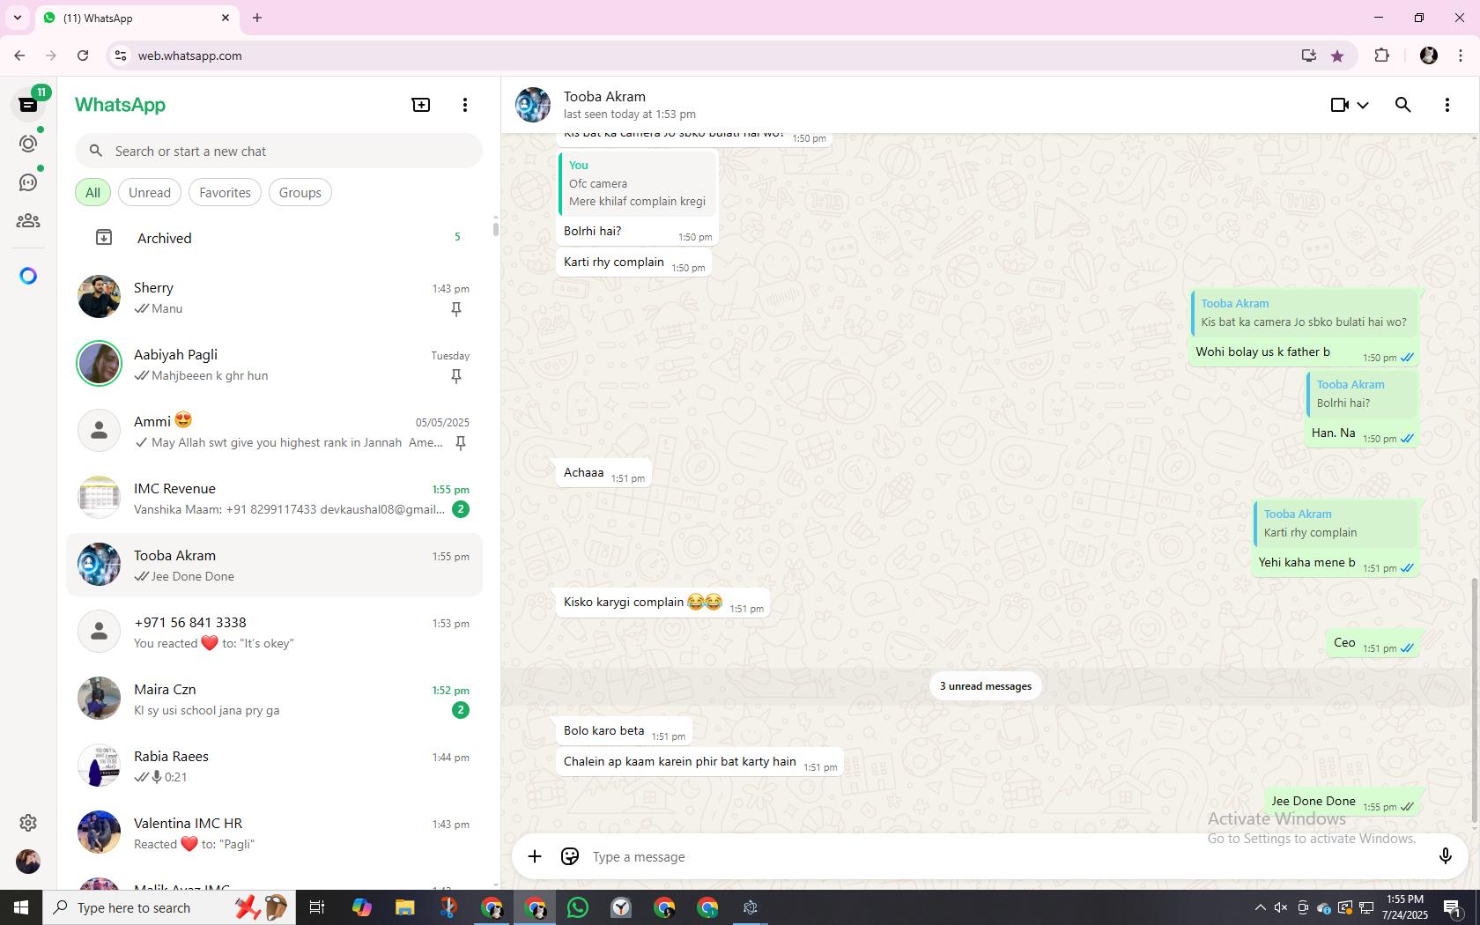
Task: Open Chrome tab search dropdown
Action: click(x=17, y=18)
